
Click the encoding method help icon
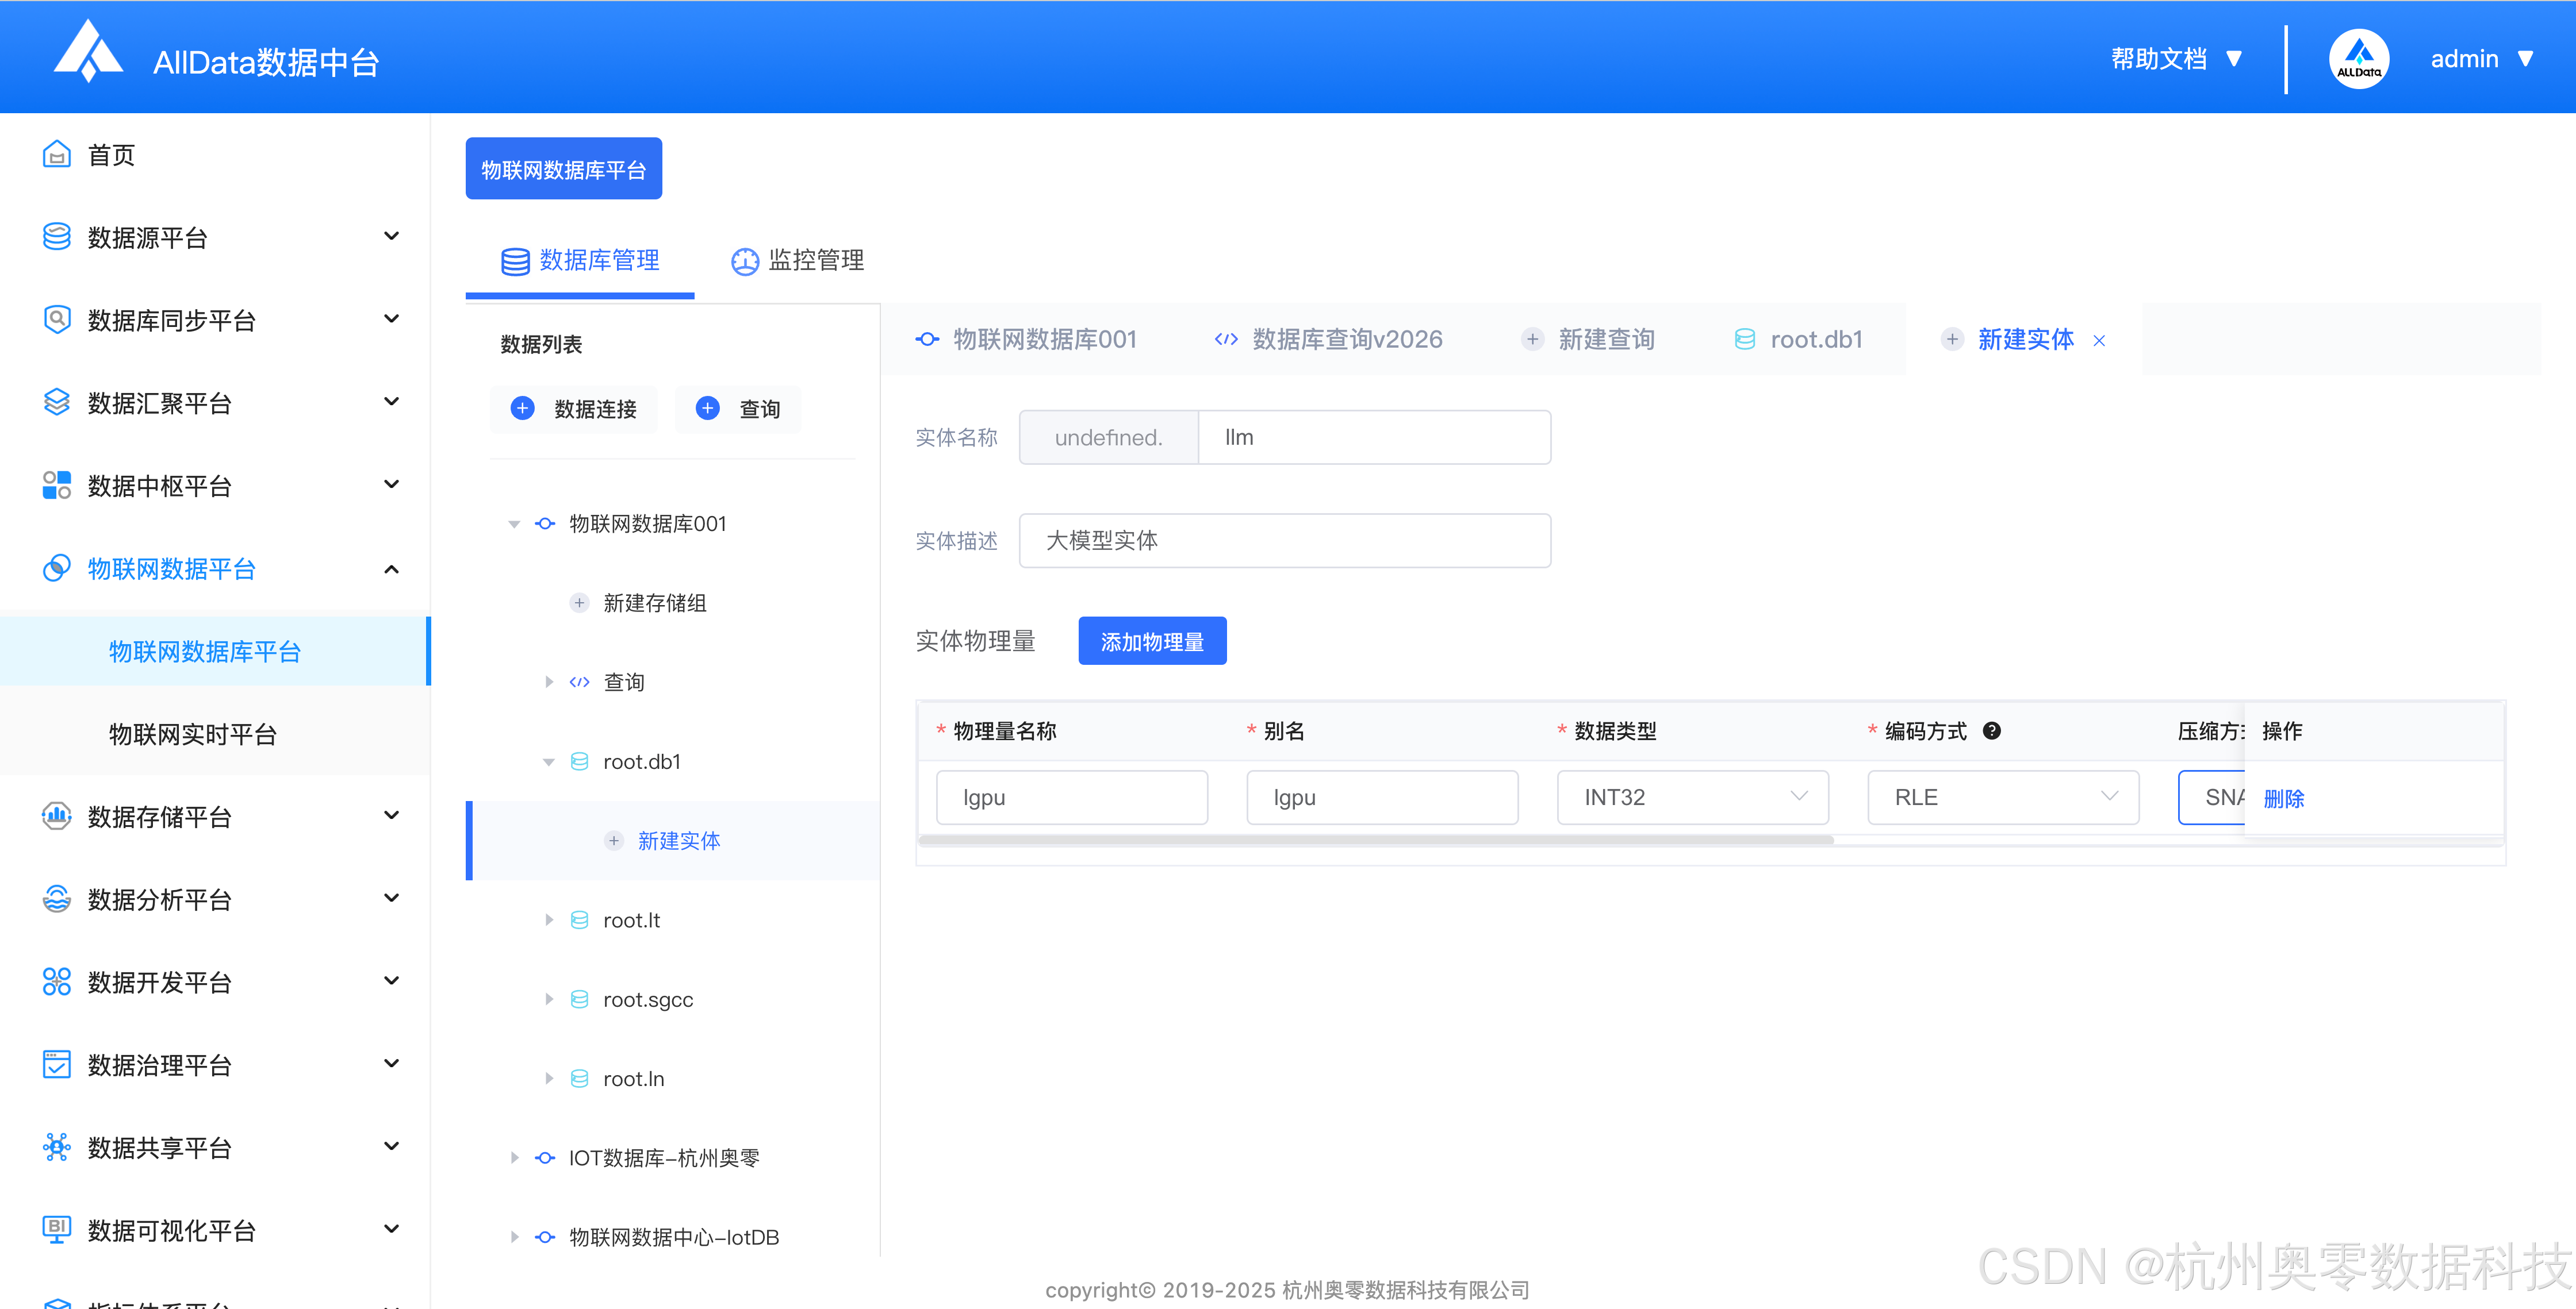1991,730
